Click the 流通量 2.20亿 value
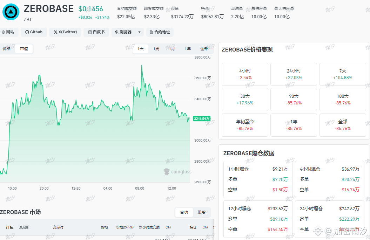Viewport: 370px width, 240px height. (237, 17)
